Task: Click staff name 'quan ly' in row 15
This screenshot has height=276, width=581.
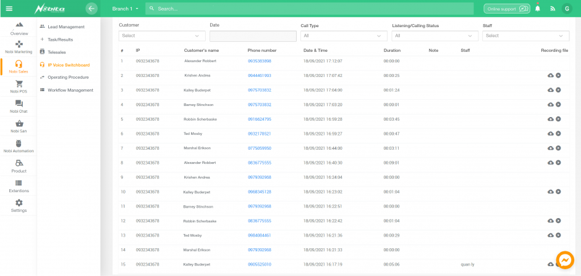Action: (468, 264)
